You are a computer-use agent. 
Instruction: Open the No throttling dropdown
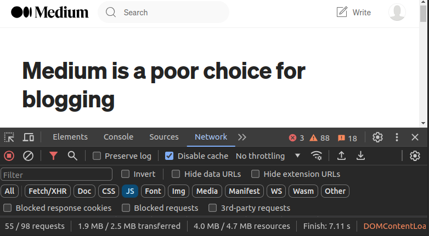268,156
